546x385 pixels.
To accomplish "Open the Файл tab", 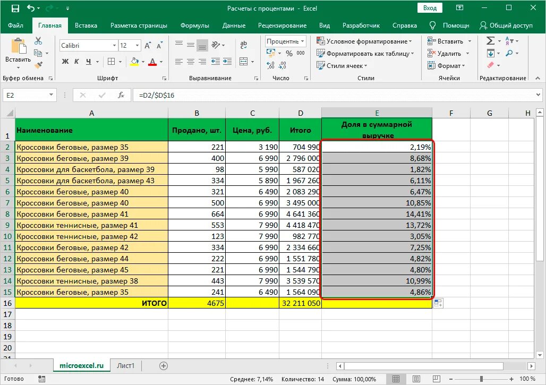I will pyautogui.click(x=15, y=25).
